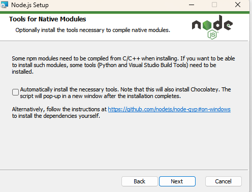Cancel the Node.js setup

pyautogui.click(x=223, y=181)
